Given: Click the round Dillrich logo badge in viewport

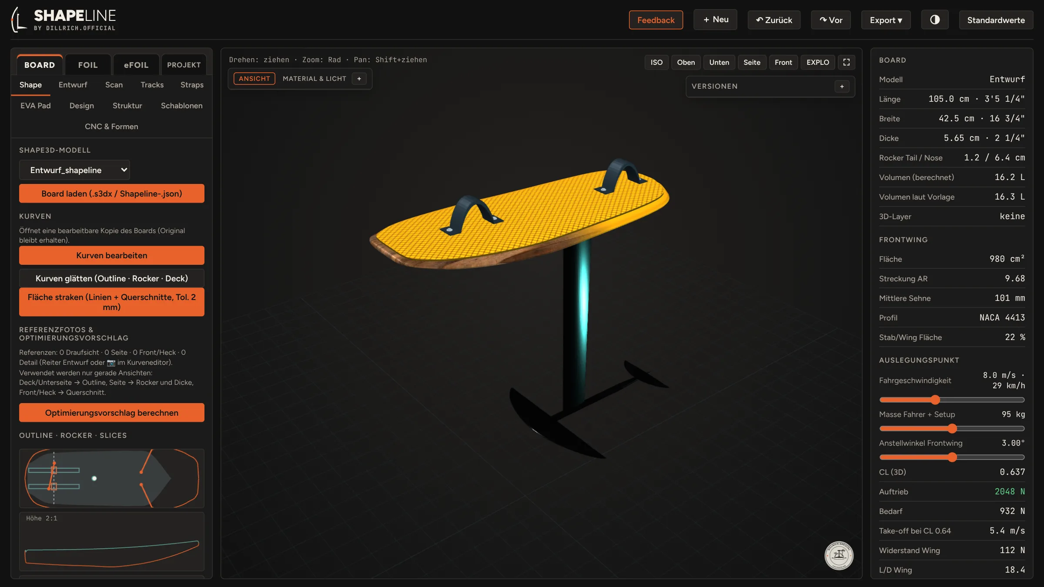Looking at the screenshot, I should tap(839, 555).
